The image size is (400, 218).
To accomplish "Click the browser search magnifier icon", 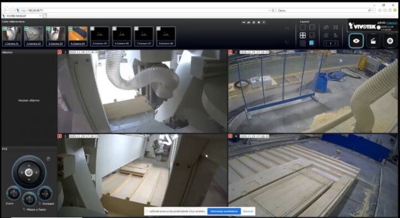I will coord(369,10).
